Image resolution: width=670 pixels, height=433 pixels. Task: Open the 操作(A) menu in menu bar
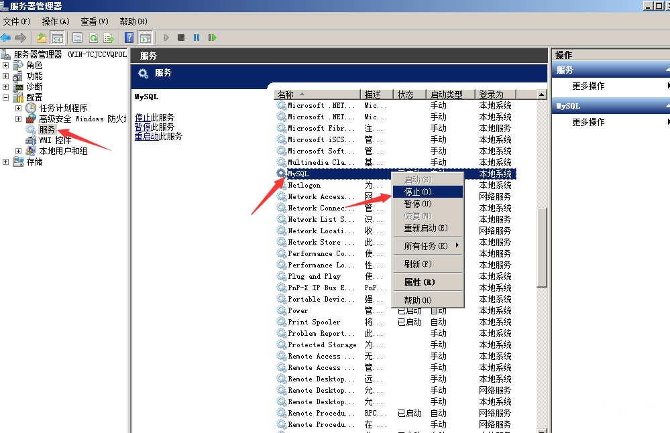(56, 21)
